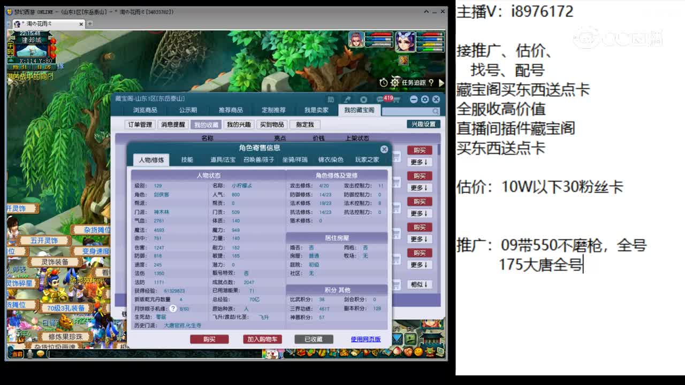Open the gear settings icon of 藏宝阁
685x385 pixels.
(x=425, y=99)
